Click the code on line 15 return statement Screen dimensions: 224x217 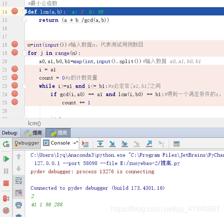74,20
